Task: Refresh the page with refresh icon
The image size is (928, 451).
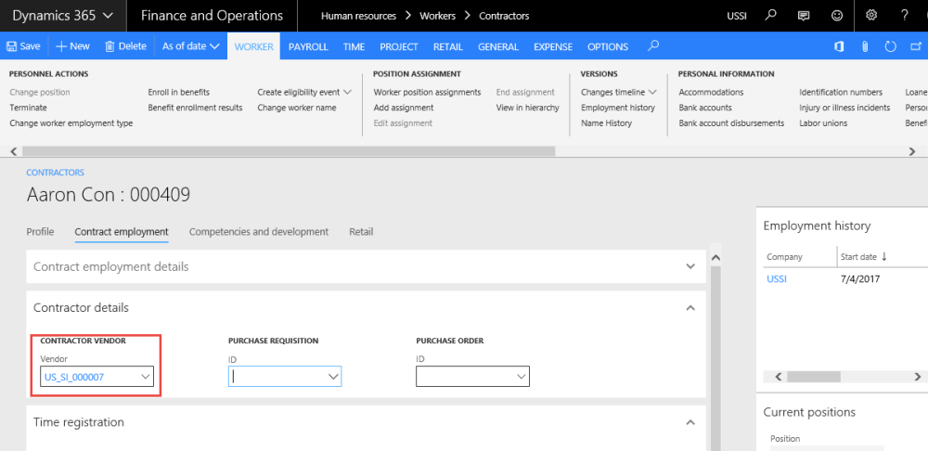Action: coord(891,46)
